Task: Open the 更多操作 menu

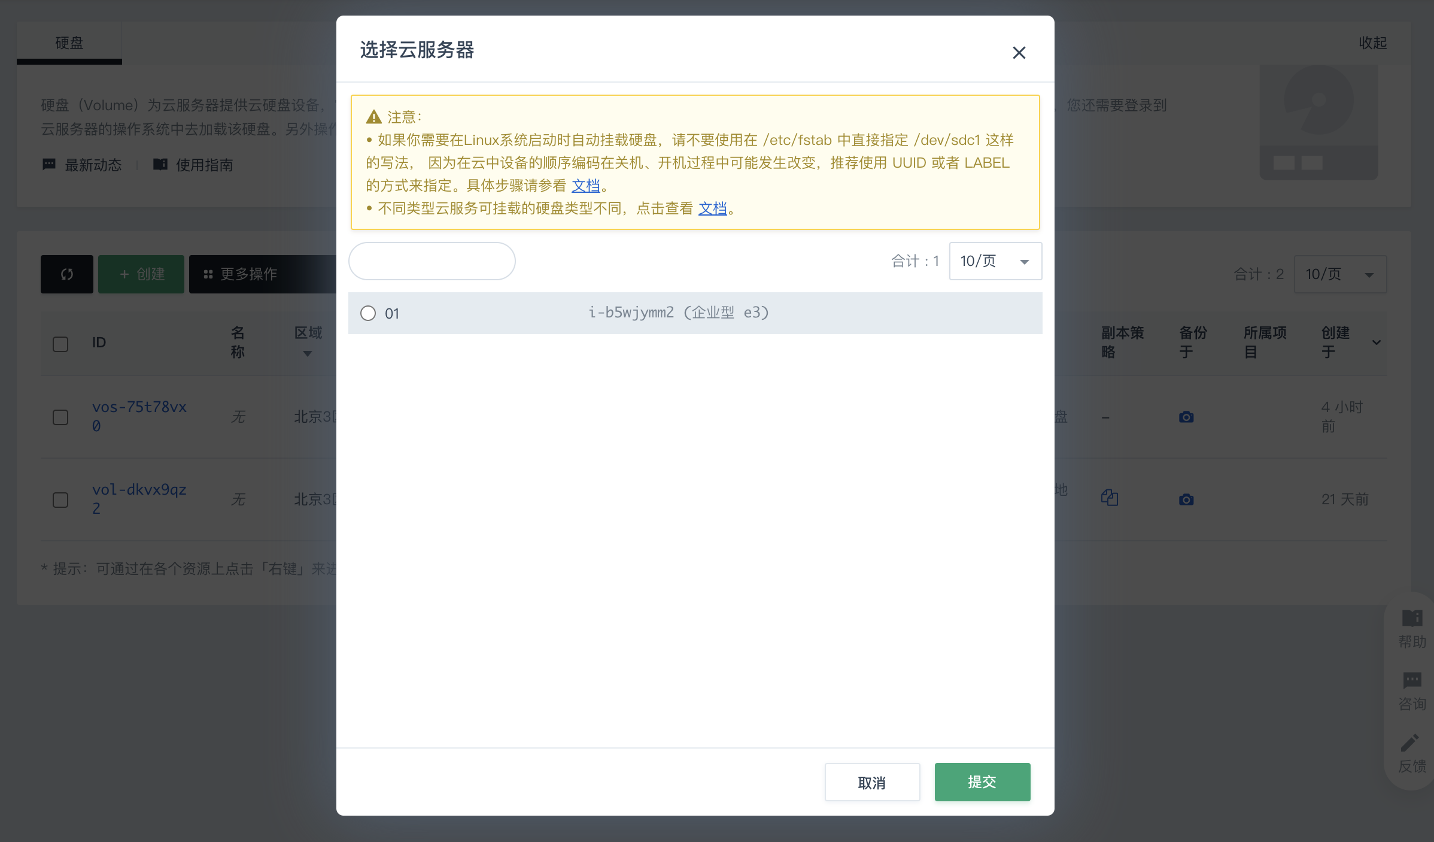Action: tap(262, 274)
